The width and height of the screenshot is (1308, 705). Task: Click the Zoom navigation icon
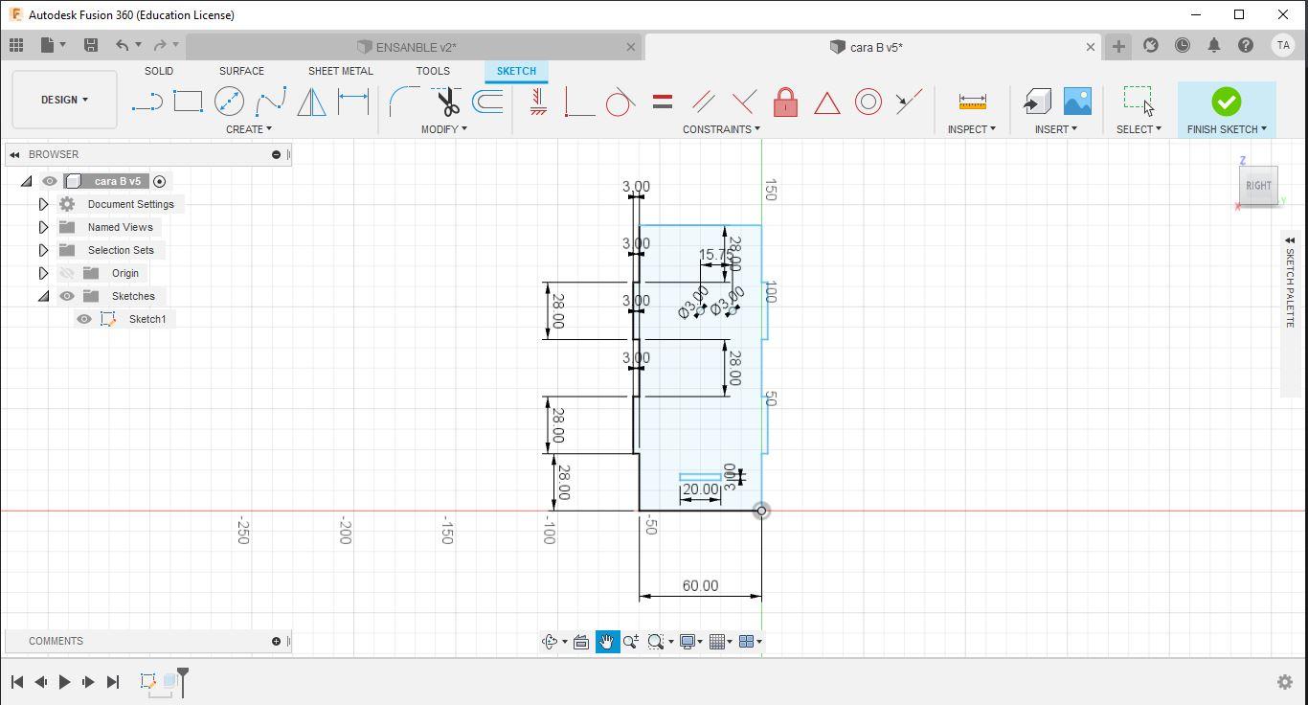tap(631, 642)
